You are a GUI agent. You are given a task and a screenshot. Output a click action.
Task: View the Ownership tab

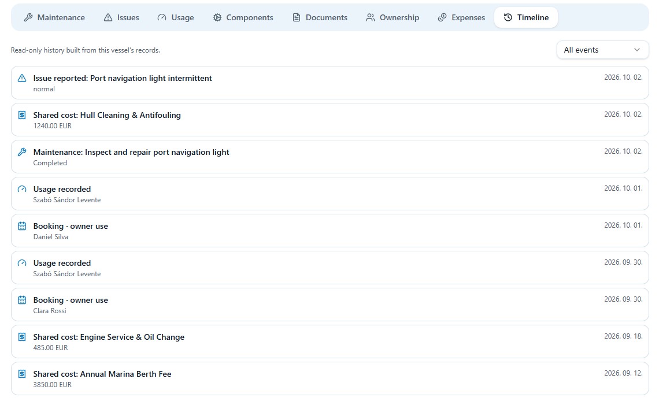click(393, 17)
